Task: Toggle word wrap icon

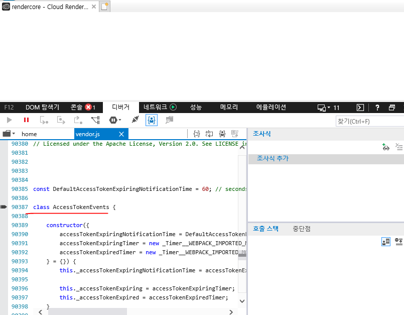Action: (209, 134)
